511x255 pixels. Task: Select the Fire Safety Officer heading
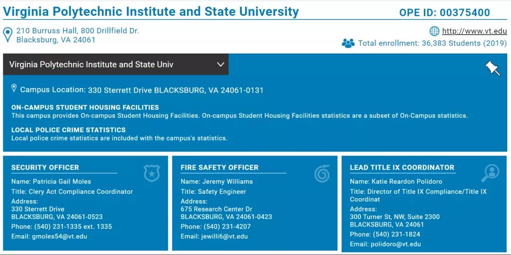(x=220, y=167)
